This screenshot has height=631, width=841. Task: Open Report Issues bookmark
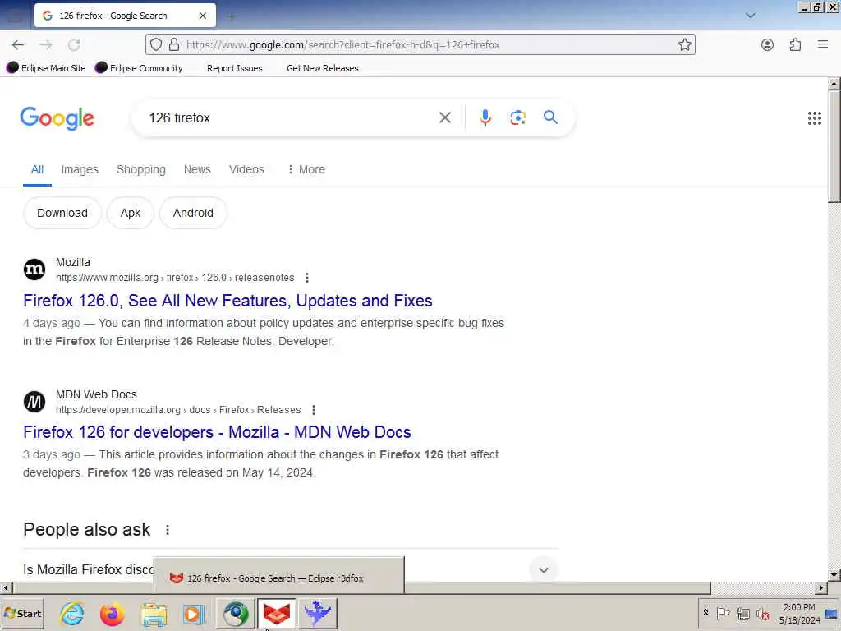pos(234,68)
